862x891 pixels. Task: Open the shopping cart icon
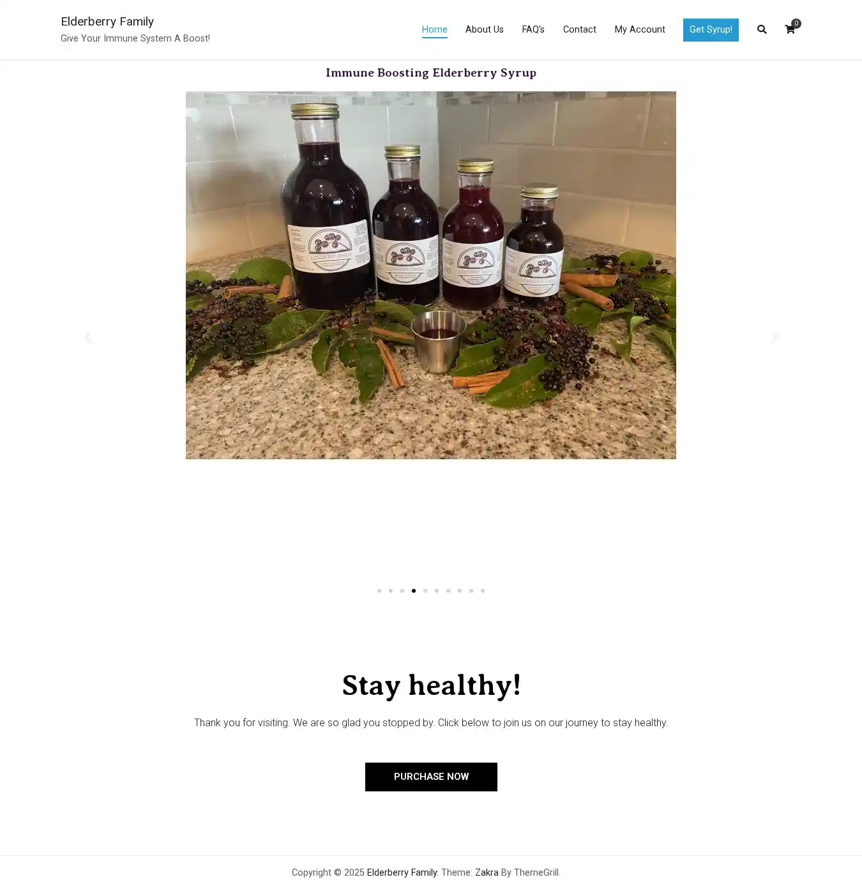pyautogui.click(x=790, y=29)
